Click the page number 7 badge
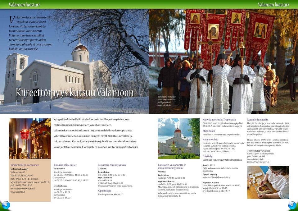 click(292, 205)
